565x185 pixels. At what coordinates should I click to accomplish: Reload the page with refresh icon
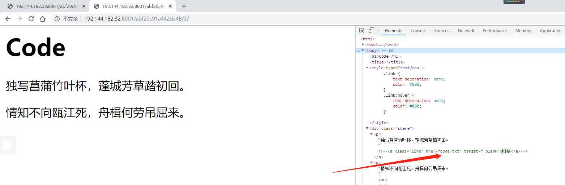click(x=31, y=19)
